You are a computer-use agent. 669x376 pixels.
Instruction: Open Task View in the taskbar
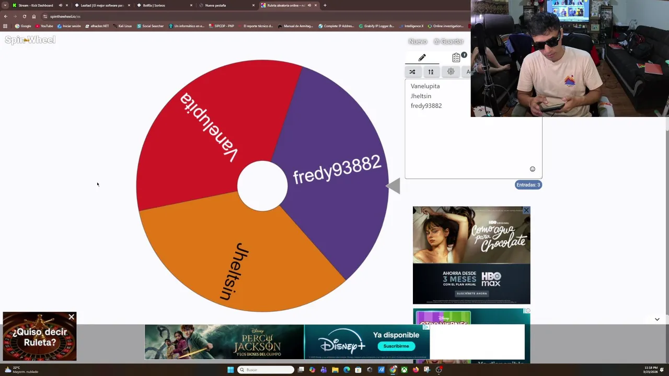click(301, 370)
